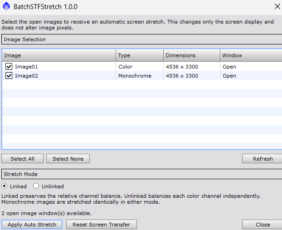Sort by the Image column header
The width and height of the screenshot is (282, 230).
pyautogui.click(x=59, y=55)
